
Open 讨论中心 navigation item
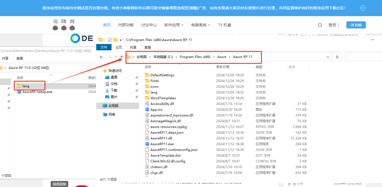click(x=149, y=25)
